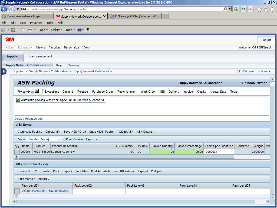Click the stop loading X icon
The image size is (277, 208).
(250, 9)
